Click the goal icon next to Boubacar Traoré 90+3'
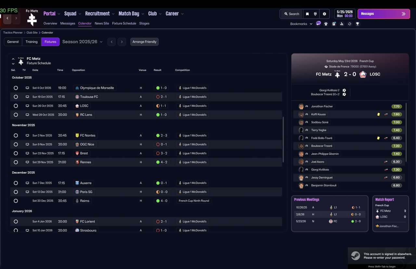416x269 pixels. click(344, 94)
